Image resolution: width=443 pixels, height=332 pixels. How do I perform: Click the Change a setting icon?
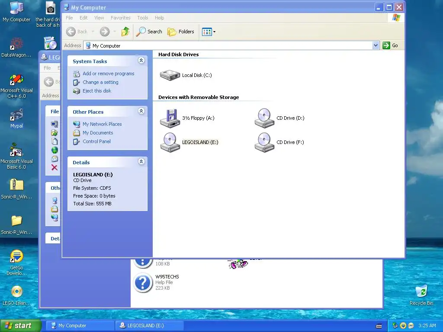(77, 83)
